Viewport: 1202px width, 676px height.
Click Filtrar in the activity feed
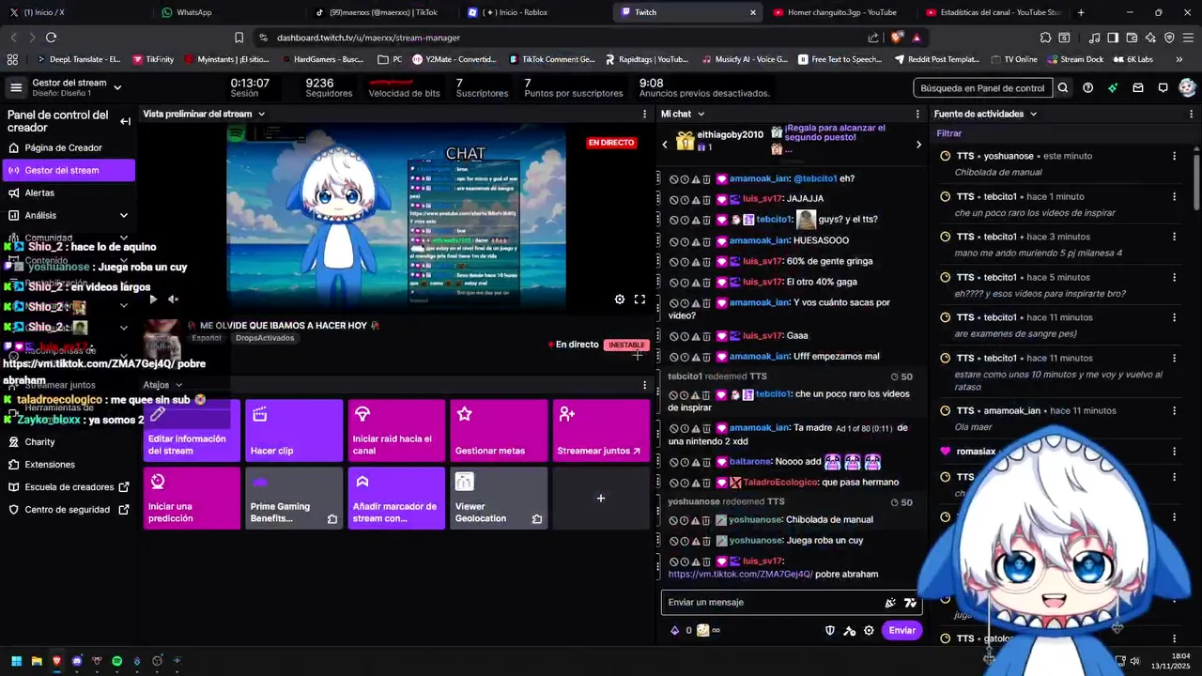pos(948,133)
